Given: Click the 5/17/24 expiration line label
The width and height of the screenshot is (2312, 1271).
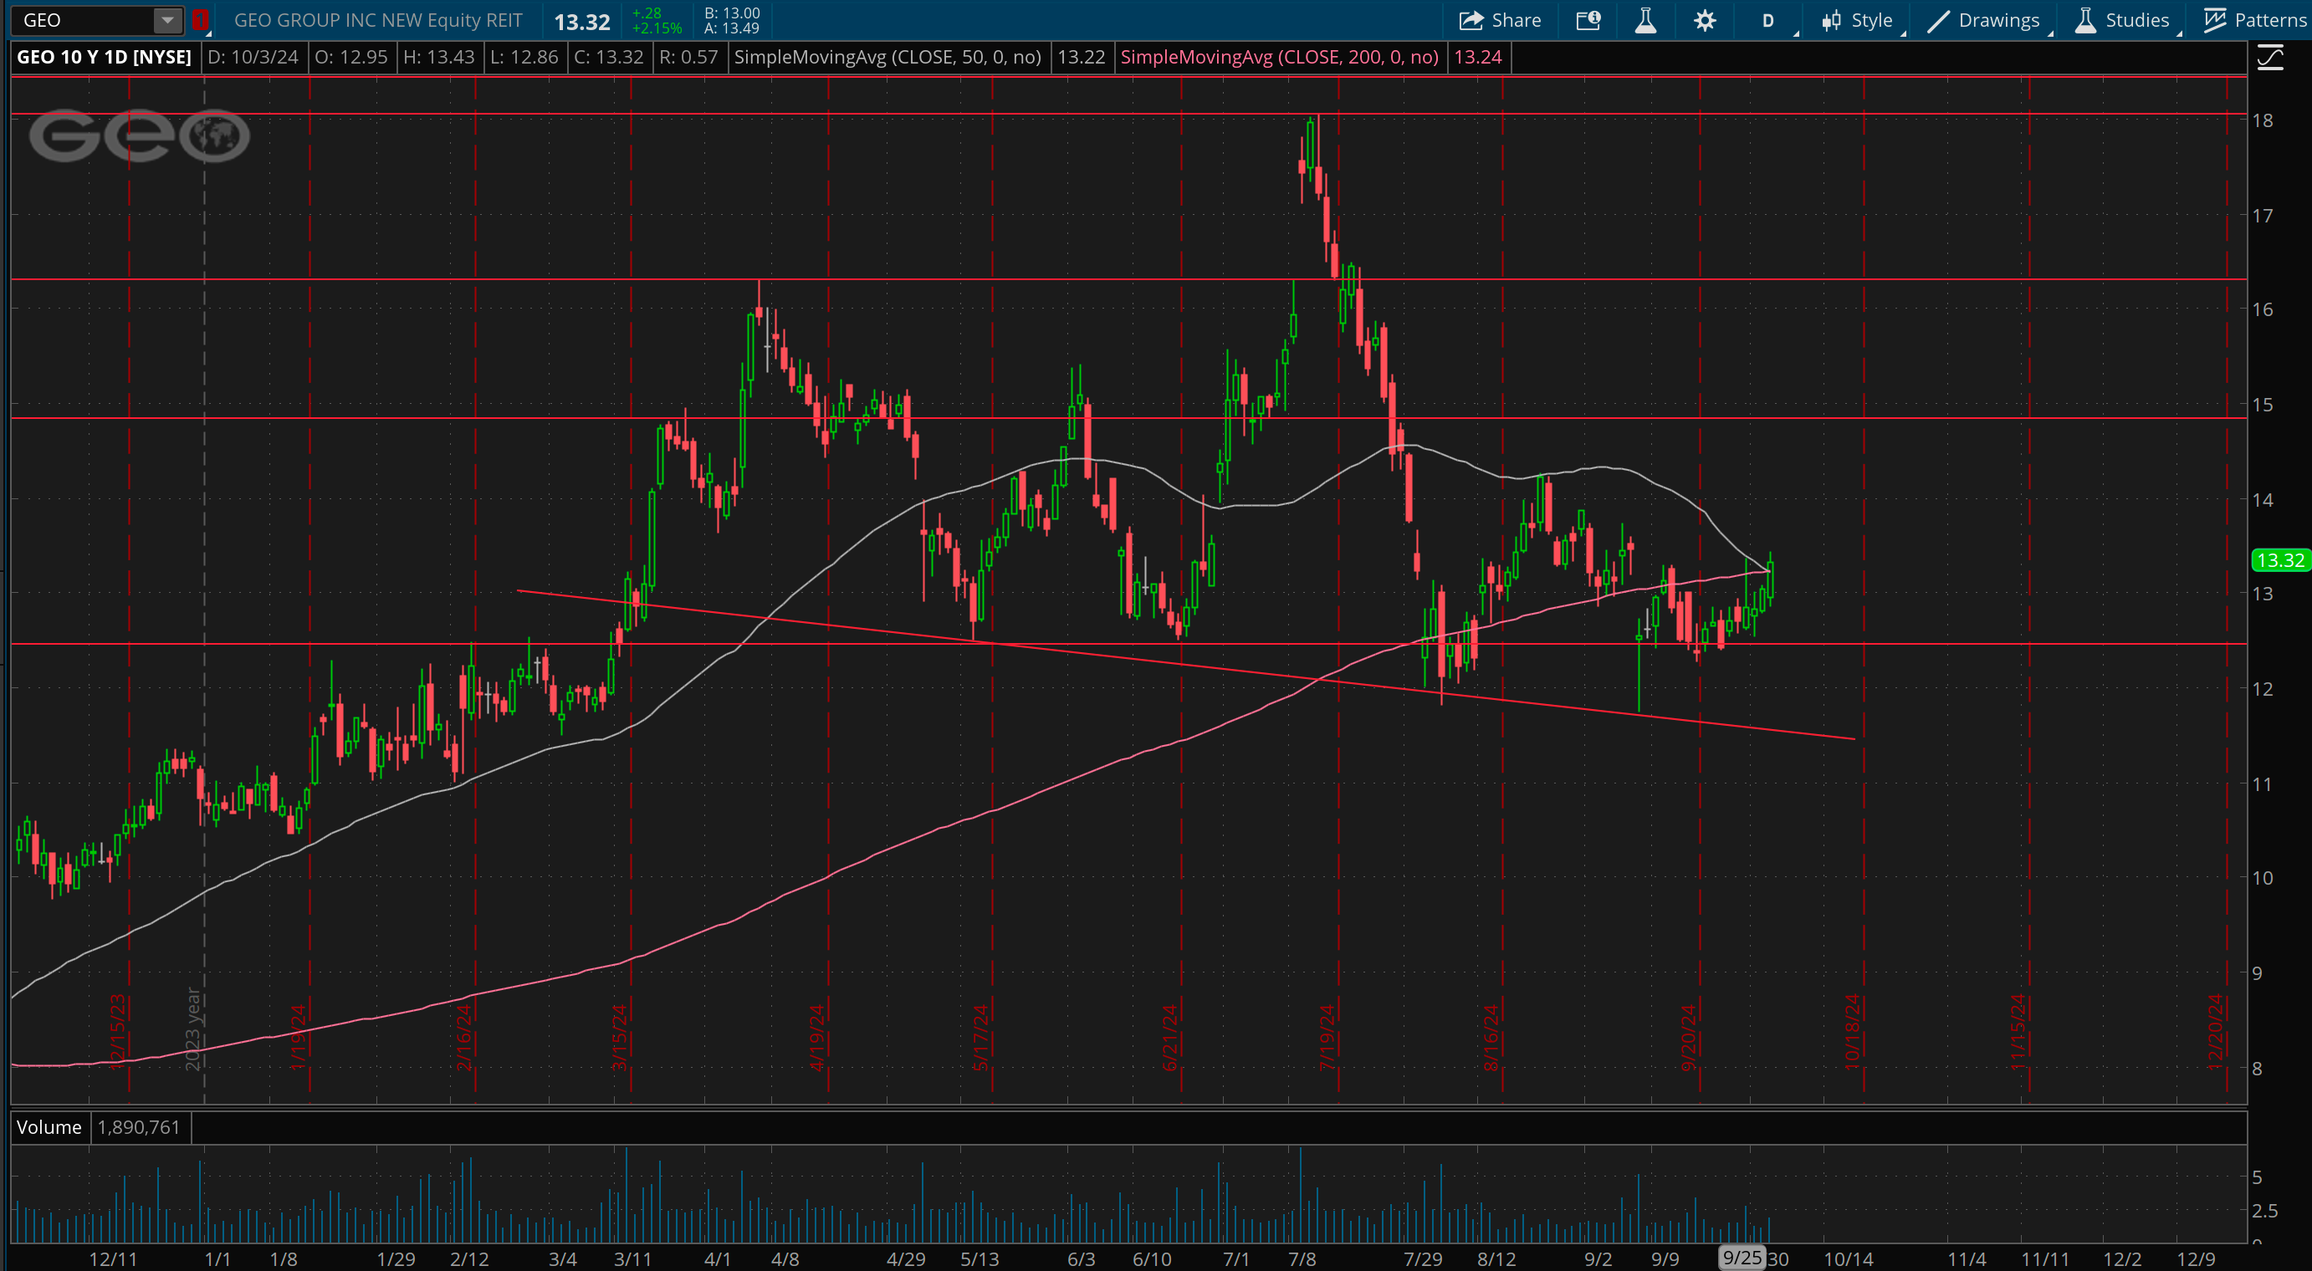Looking at the screenshot, I should [980, 1037].
